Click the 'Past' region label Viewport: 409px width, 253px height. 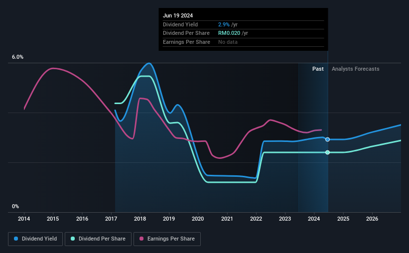coord(318,69)
